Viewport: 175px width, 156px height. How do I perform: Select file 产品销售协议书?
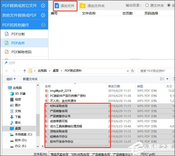pyautogui.click(x=60, y=116)
